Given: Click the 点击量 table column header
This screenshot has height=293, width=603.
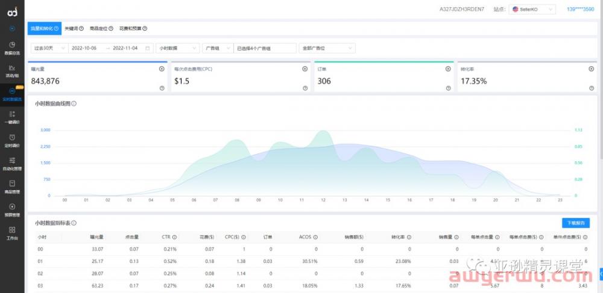Looking at the screenshot, I should coord(132,238).
